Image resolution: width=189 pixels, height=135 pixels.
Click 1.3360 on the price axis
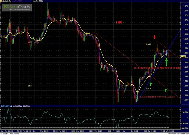[x=186, y=100]
